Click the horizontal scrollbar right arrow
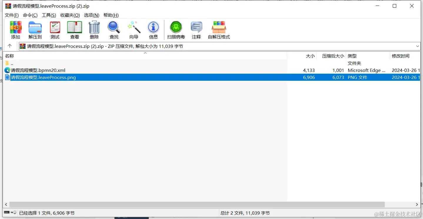 417,204
